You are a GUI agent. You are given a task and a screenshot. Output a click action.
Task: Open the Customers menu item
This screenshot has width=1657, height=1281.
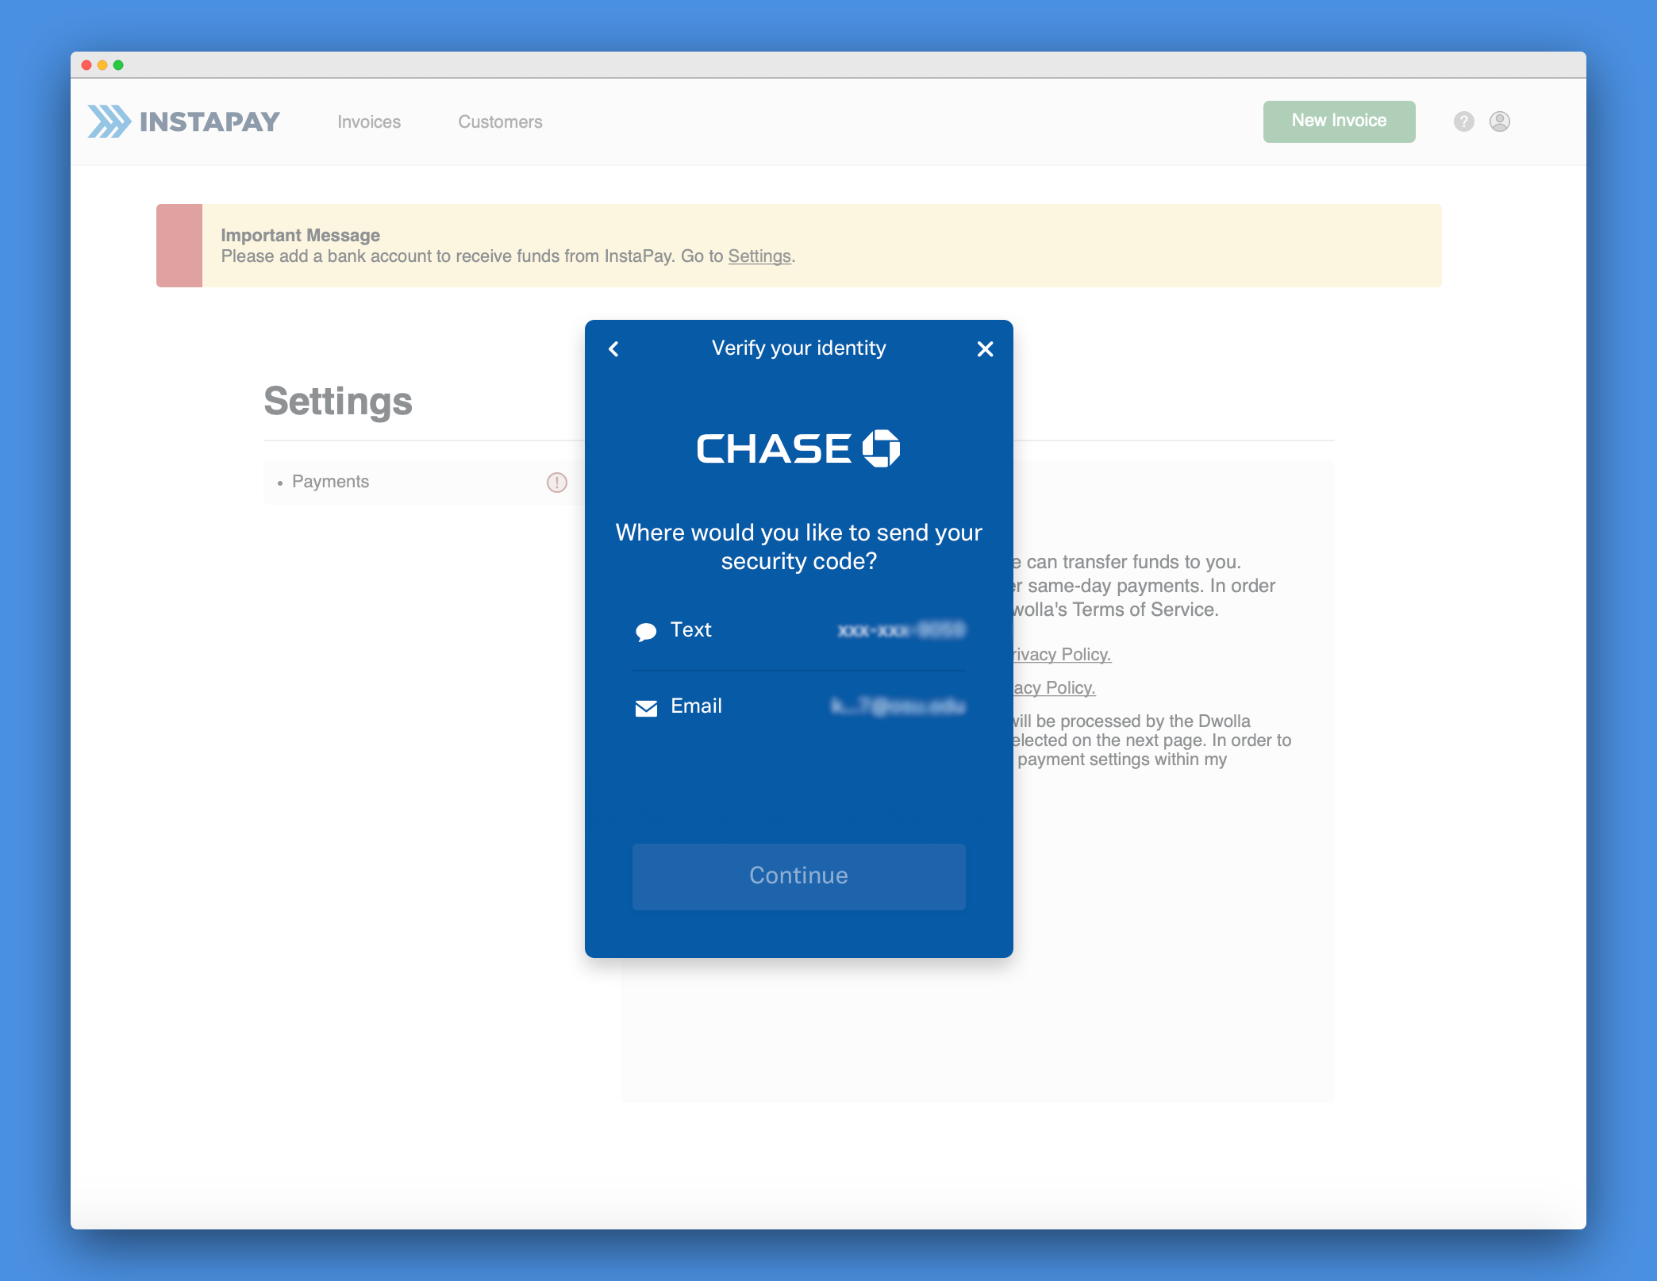[500, 121]
